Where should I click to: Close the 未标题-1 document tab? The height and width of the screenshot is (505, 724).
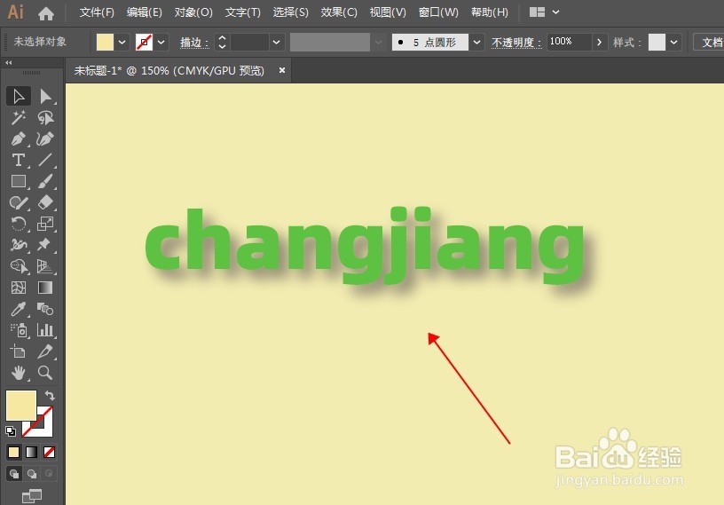pyautogui.click(x=281, y=70)
